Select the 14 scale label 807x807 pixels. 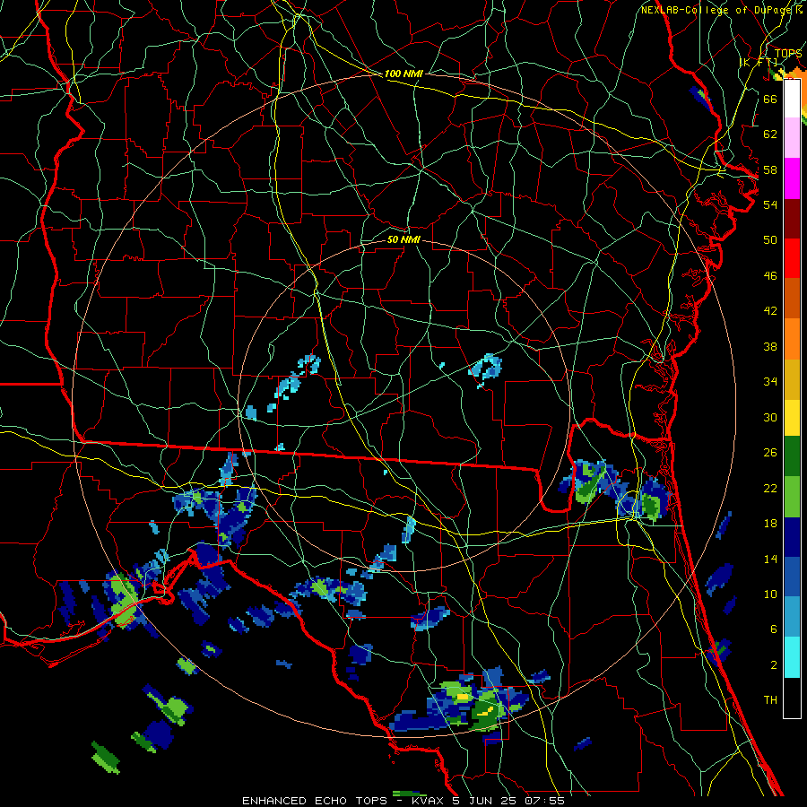pos(770,559)
